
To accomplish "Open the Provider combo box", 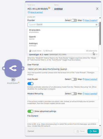I will pos(63,25).
